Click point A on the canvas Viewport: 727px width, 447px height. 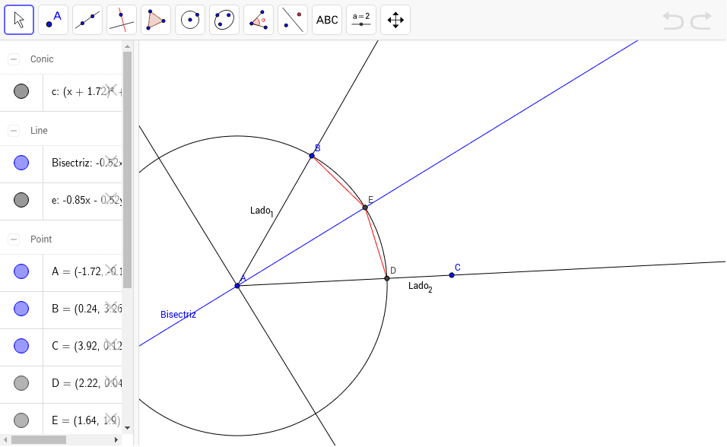[x=237, y=286]
